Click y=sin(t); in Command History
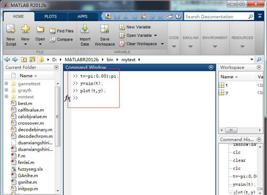This screenshot has width=267, height=195. [244, 184]
